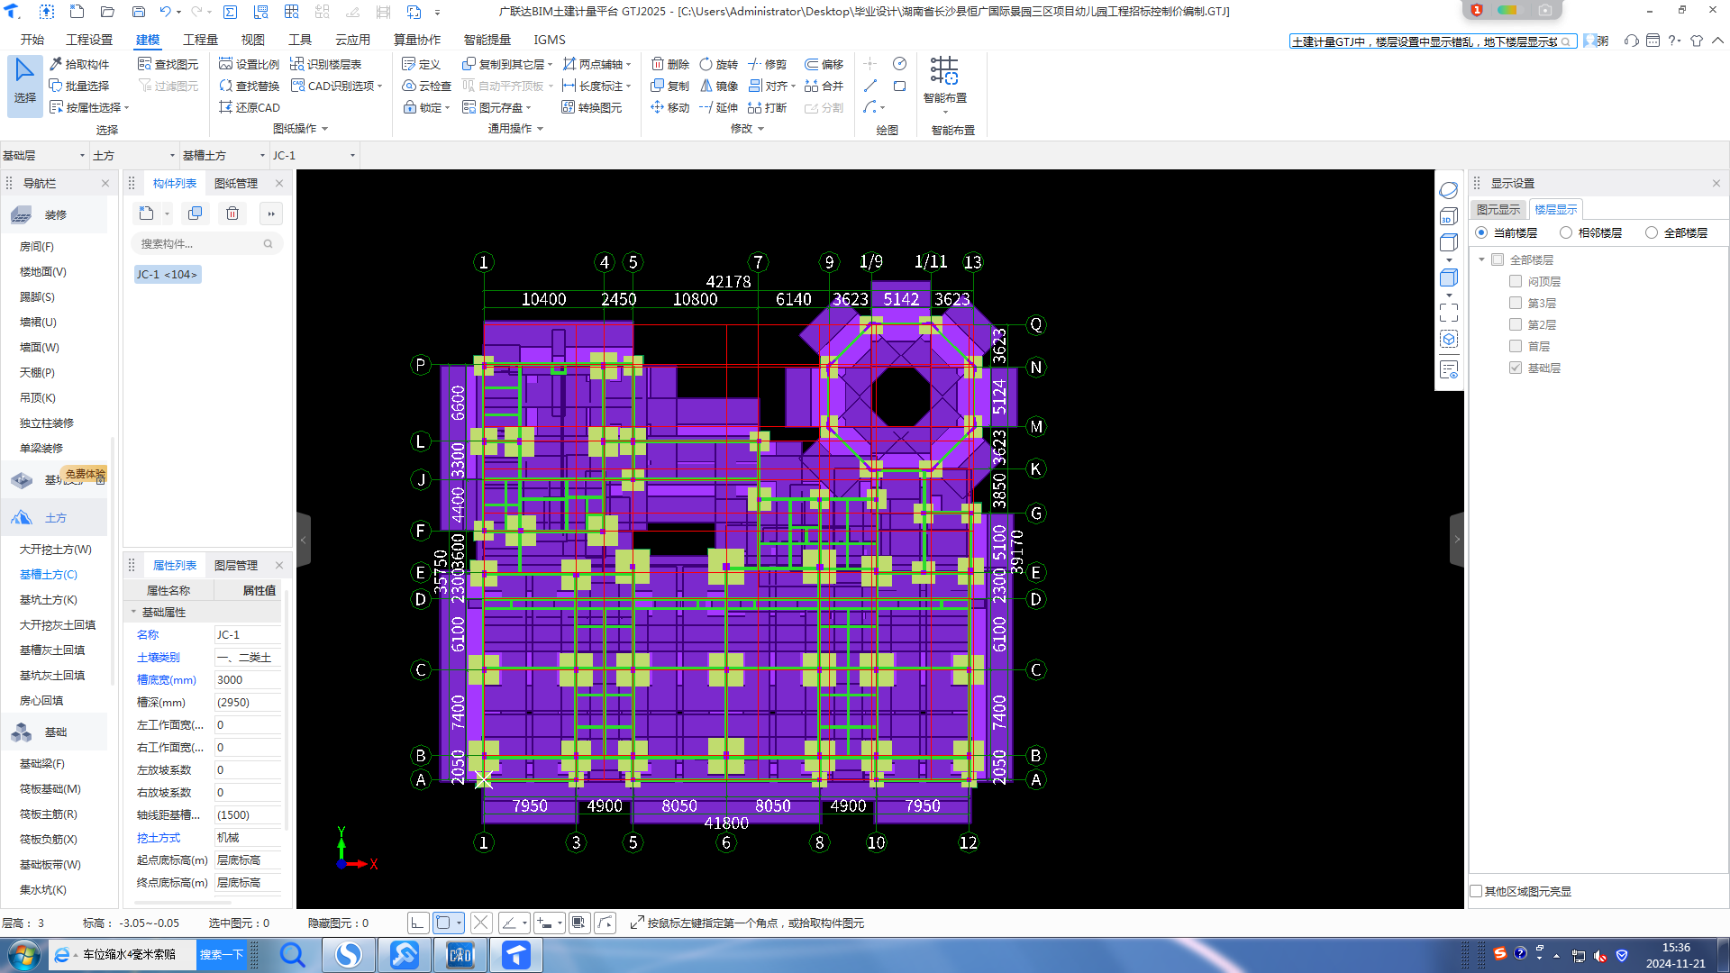Image resolution: width=1730 pixels, height=973 pixels.
Task: Open the 工程设置 ribbon tab
Action: tap(89, 40)
